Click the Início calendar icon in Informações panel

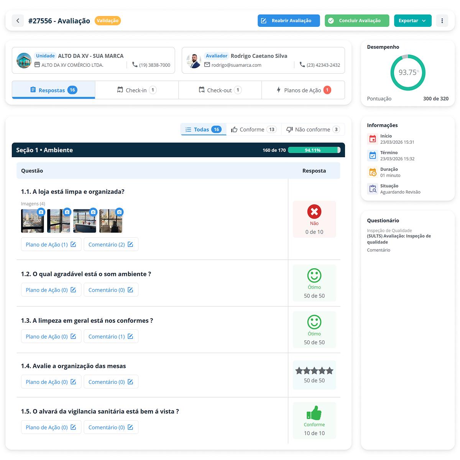coord(372,139)
